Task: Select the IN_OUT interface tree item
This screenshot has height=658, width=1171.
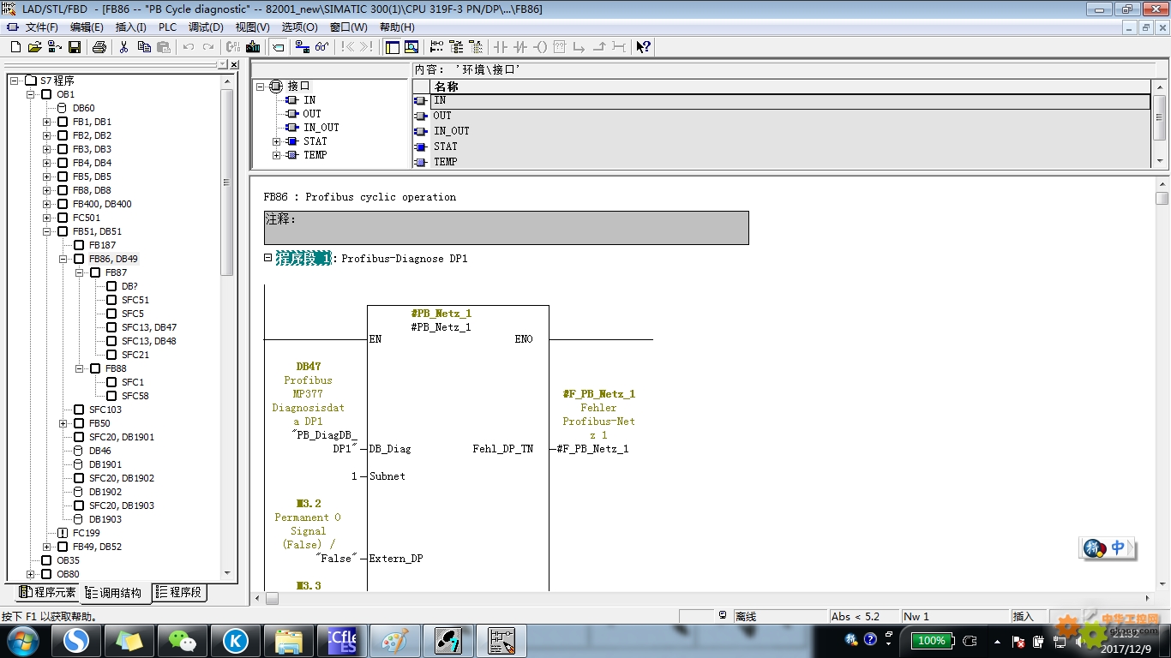Action: pos(321,128)
